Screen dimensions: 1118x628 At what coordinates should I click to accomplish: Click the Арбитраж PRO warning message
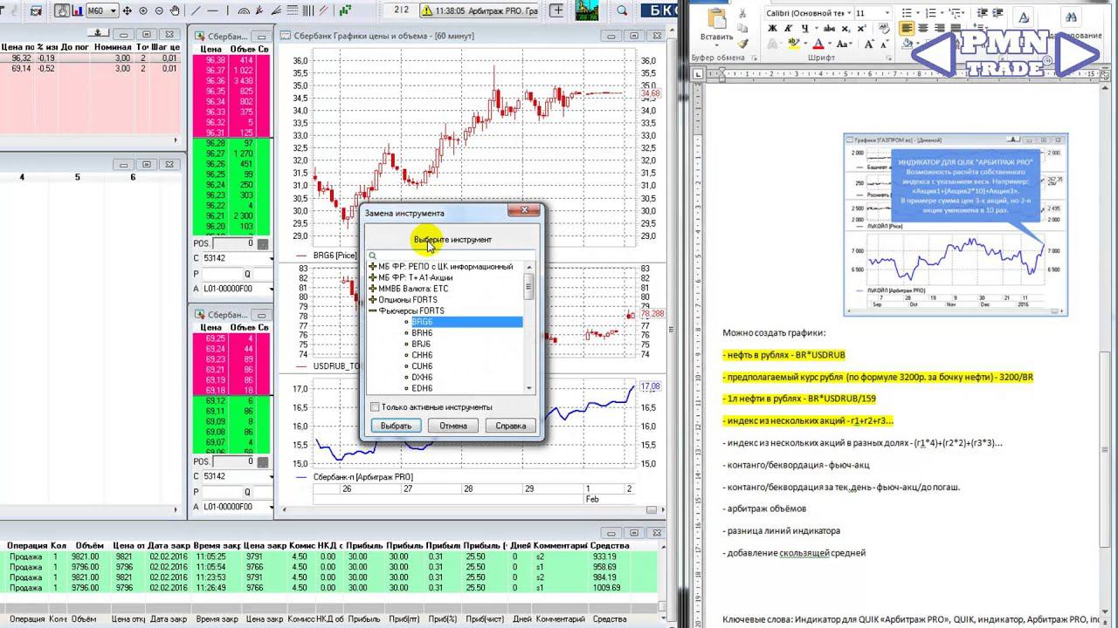[480, 10]
